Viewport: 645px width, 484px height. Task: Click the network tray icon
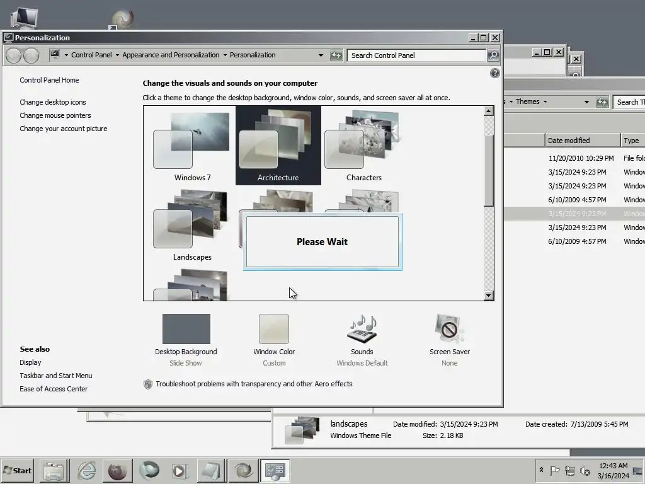coord(569,470)
